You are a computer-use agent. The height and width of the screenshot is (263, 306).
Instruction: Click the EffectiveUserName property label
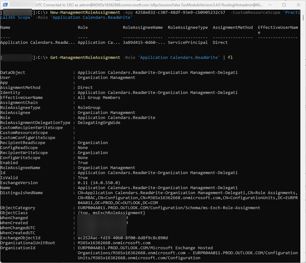(x=21, y=98)
